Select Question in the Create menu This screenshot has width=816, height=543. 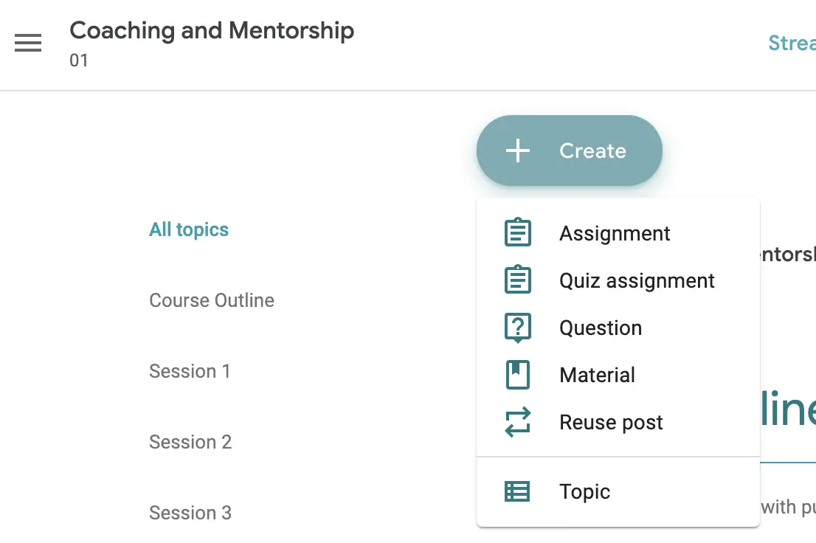click(601, 328)
